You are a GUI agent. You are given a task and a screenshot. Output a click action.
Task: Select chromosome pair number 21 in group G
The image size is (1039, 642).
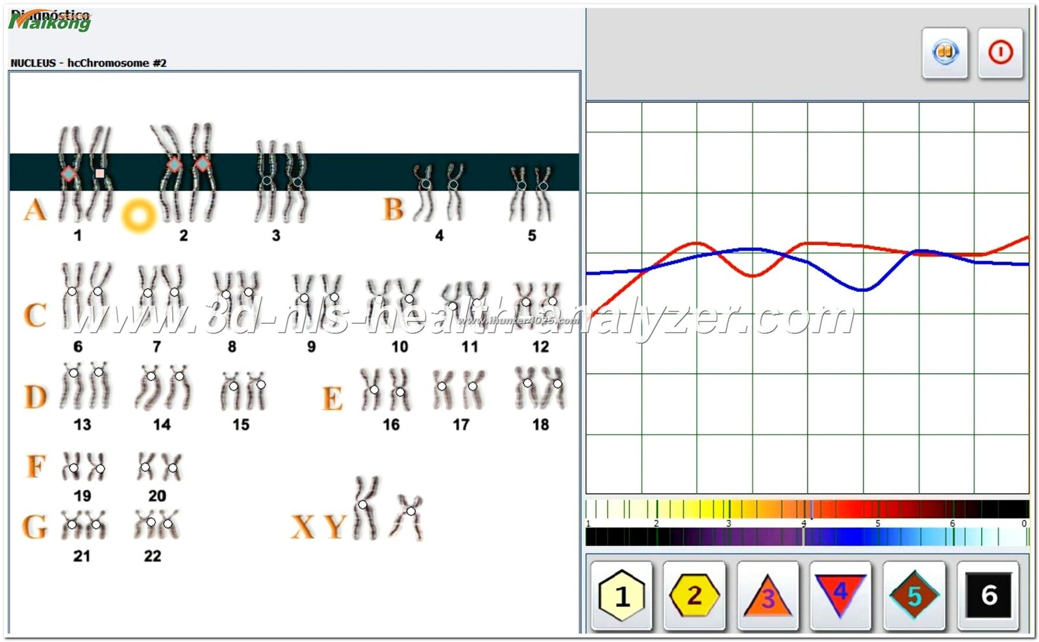[84, 525]
